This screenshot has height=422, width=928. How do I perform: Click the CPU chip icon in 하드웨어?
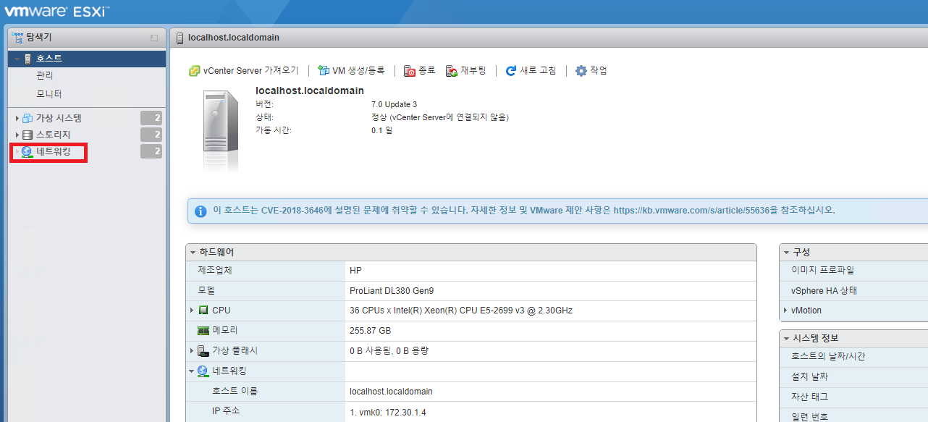(x=203, y=311)
